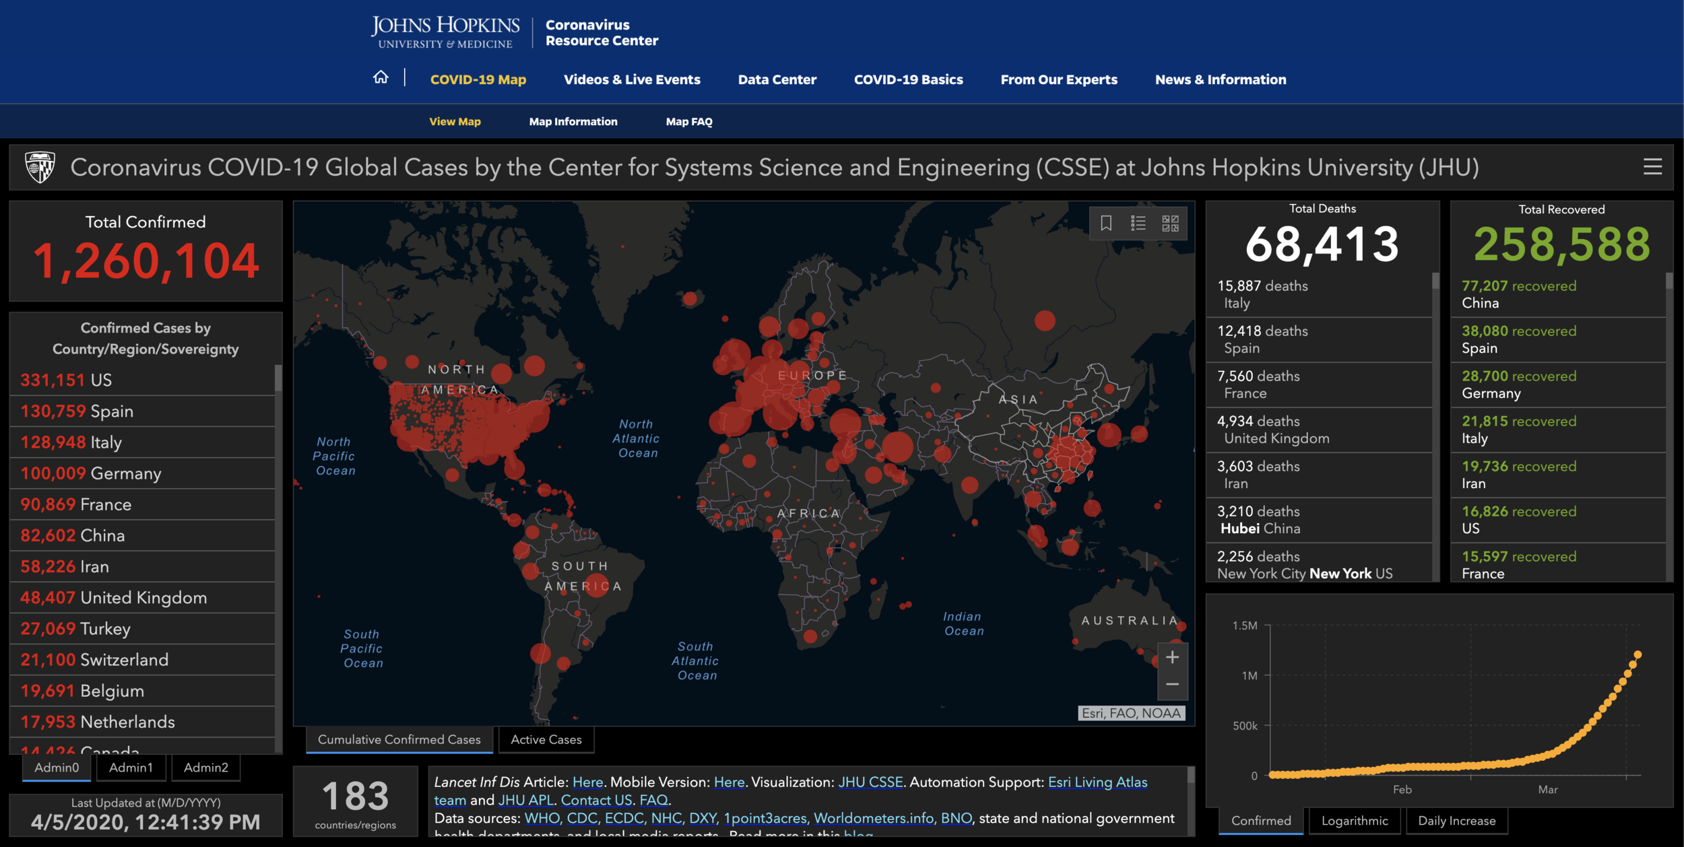Select the Admin1 tab in the case list

tap(131, 768)
